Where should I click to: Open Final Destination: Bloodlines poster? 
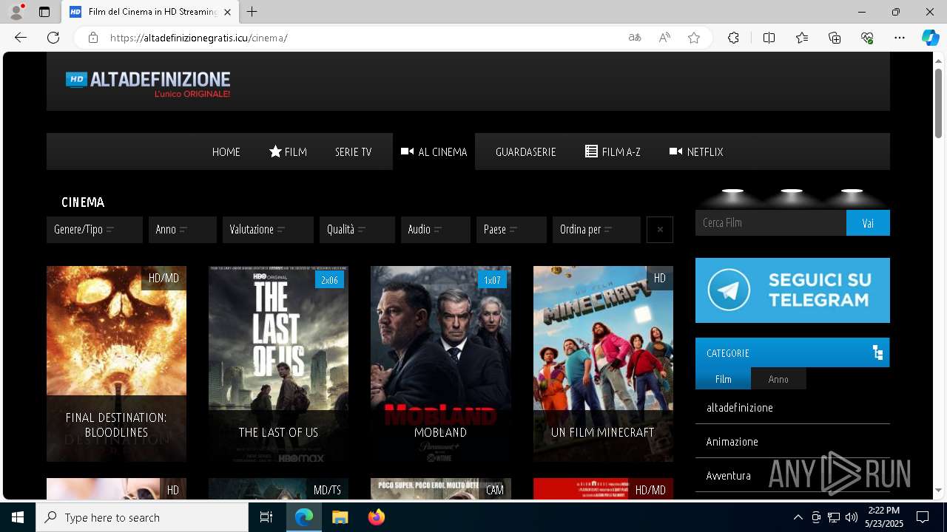tap(116, 364)
